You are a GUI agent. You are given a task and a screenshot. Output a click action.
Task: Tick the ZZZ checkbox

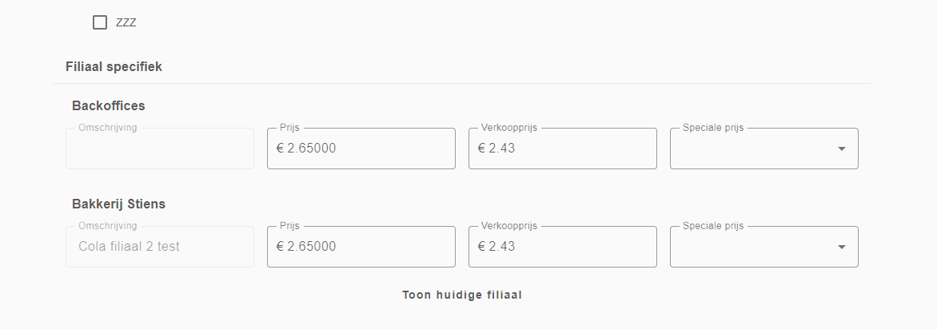(x=100, y=22)
